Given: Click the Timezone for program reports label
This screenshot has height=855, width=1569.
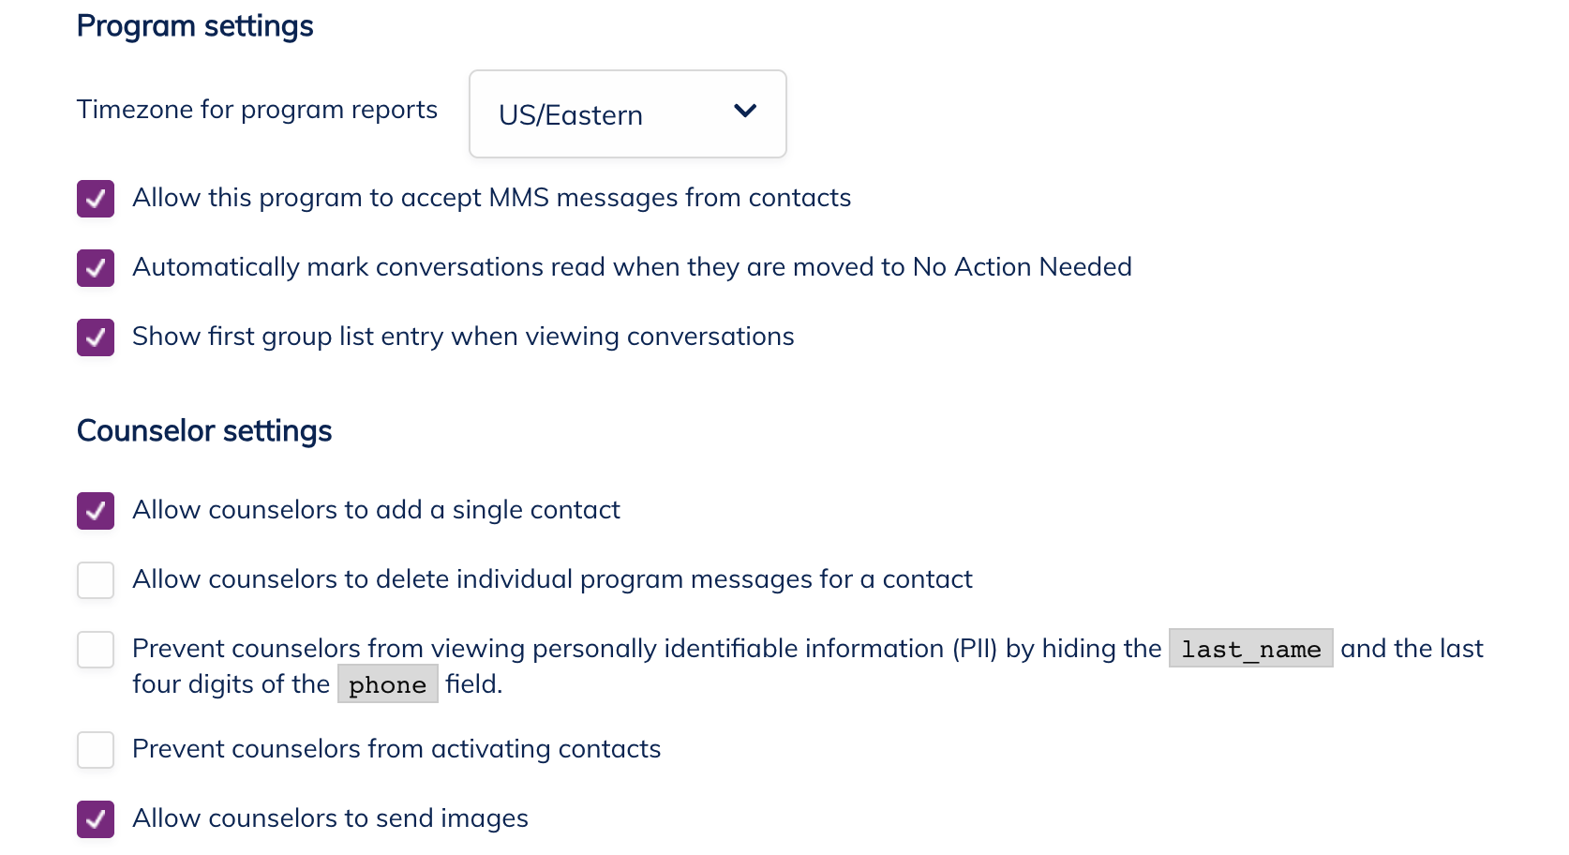Looking at the screenshot, I should click(257, 110).
